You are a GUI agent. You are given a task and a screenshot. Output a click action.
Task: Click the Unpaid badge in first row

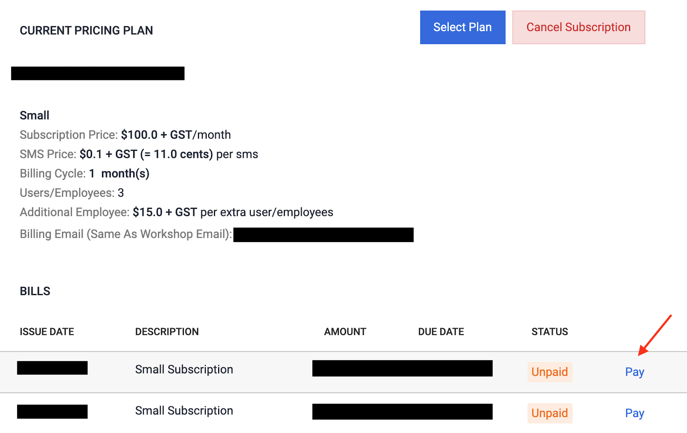(549, 372)
